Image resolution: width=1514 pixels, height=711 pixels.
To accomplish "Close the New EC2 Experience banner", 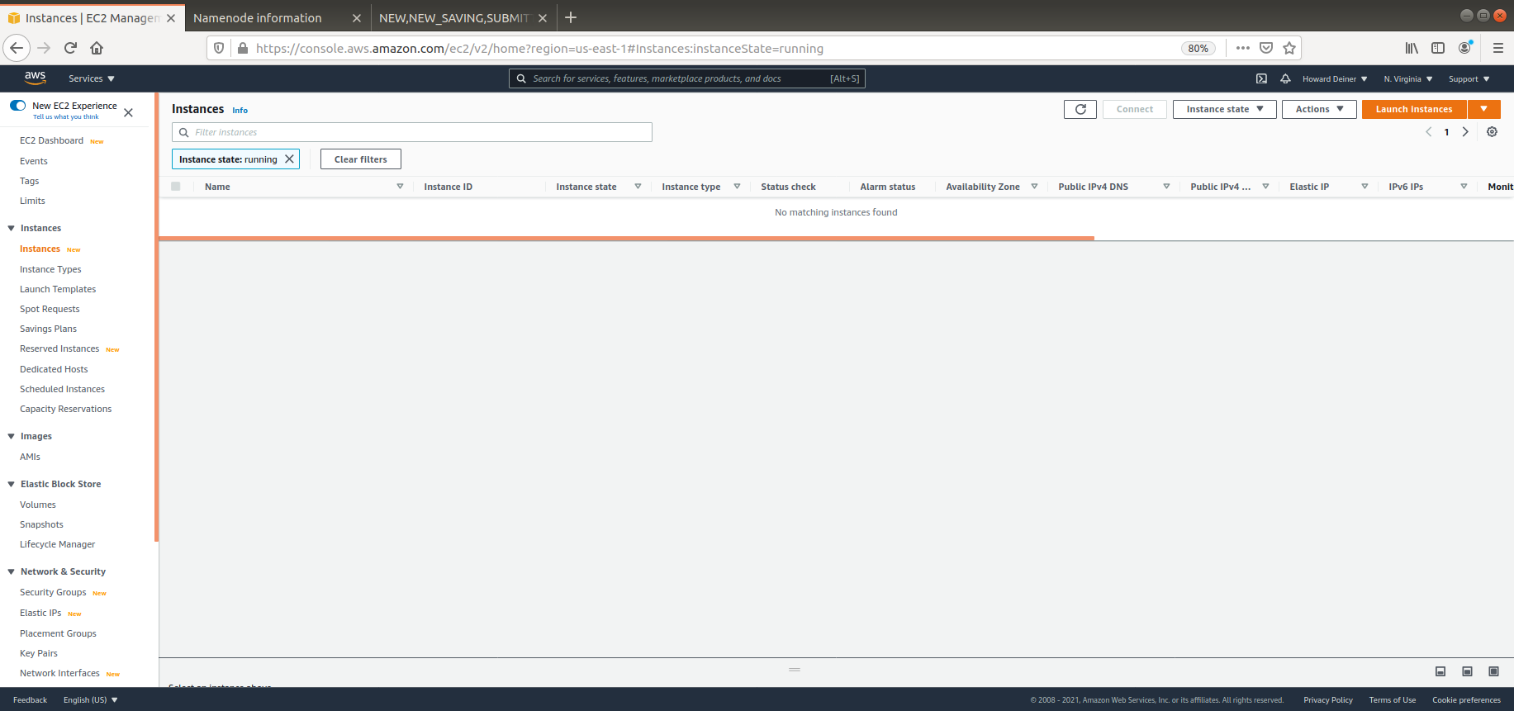I will pos(128,112).
